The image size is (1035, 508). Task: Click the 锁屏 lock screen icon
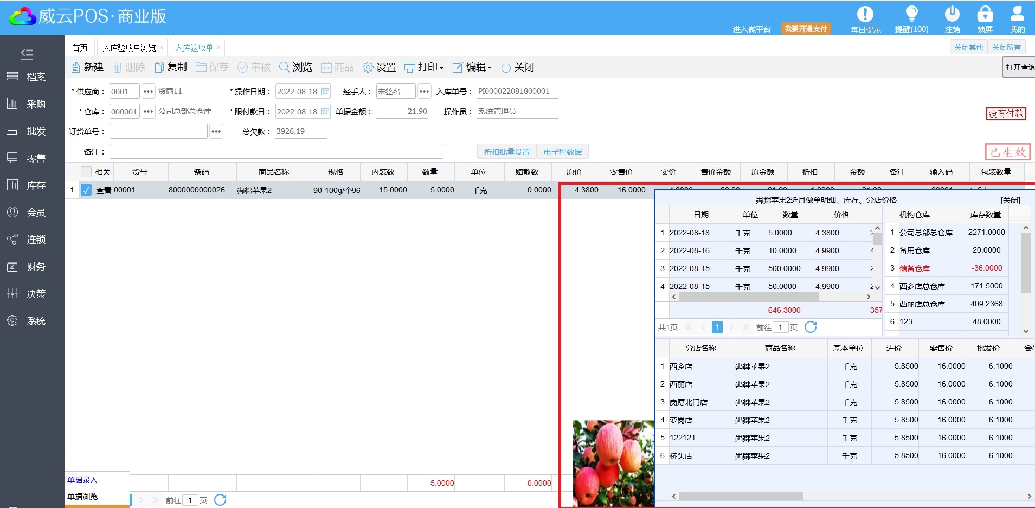[x=985, y=15]
